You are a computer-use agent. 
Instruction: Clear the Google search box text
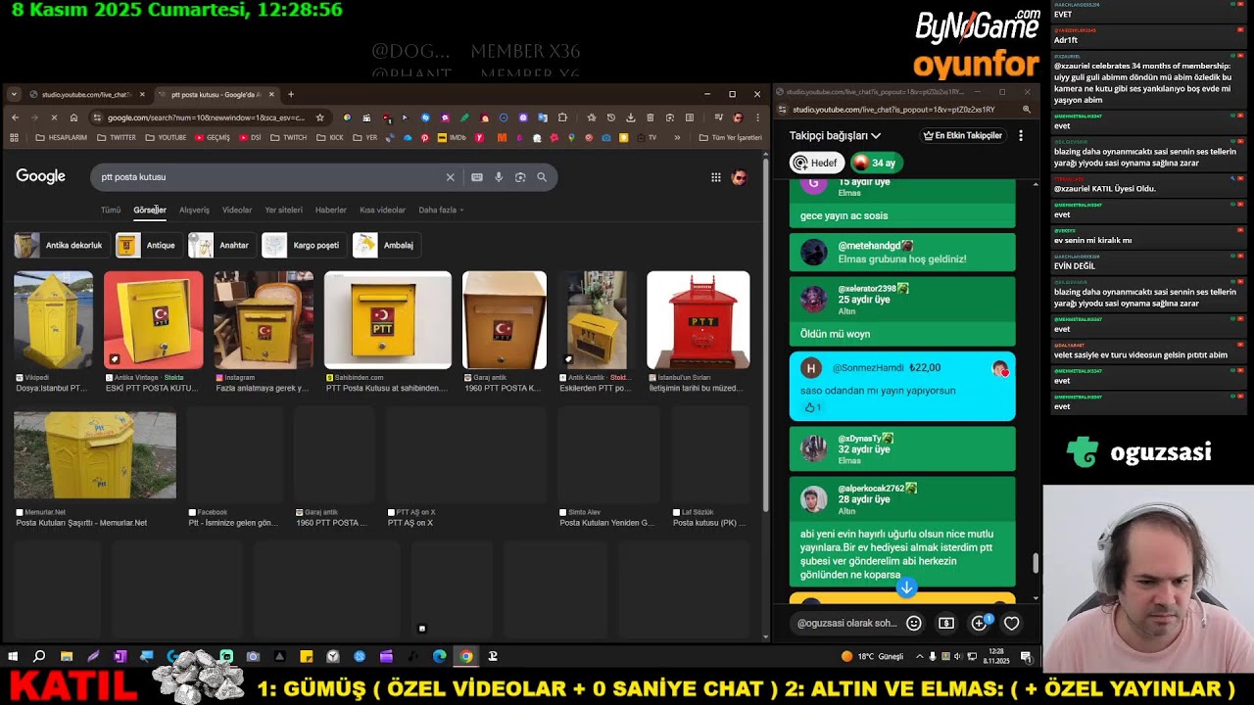[451, 177]
